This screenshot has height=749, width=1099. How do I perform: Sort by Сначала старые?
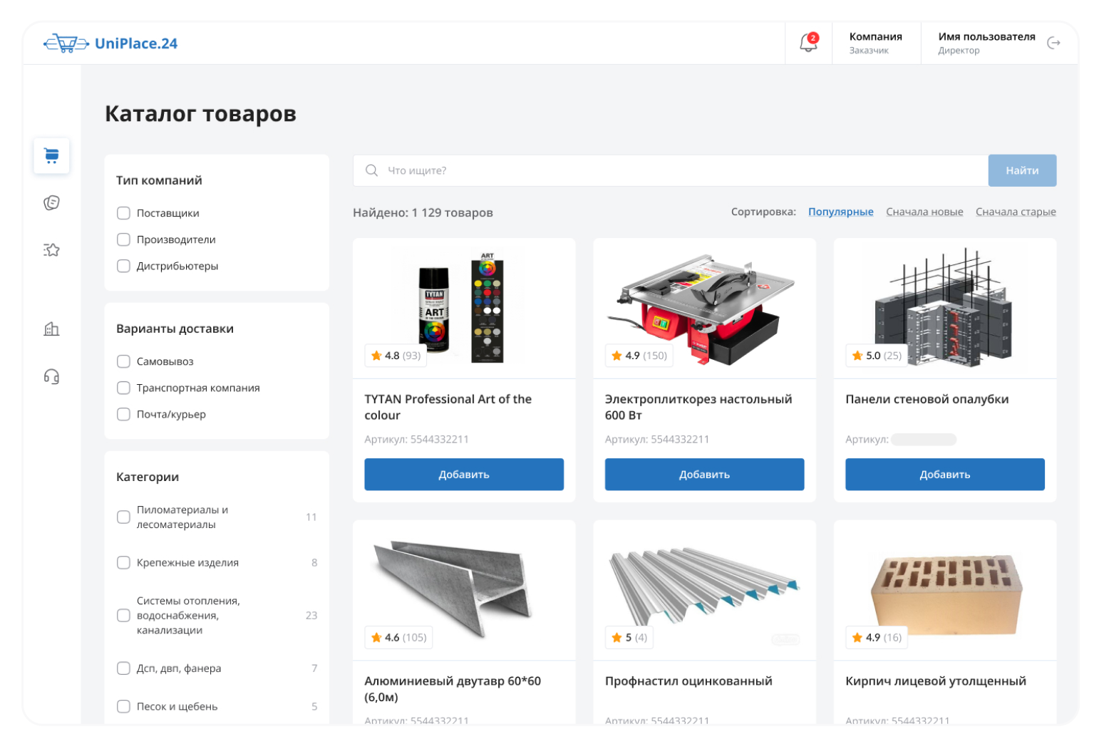point(1016,212)
